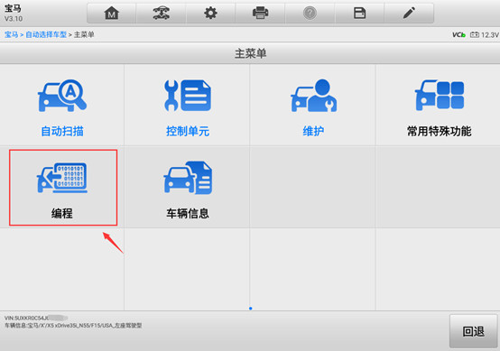This screenshot has height=351, width=500.
Task: Tap the 回退 back button
Action: point(474,331)
